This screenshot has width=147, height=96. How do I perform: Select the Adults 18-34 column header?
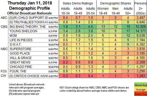(65, 11)
